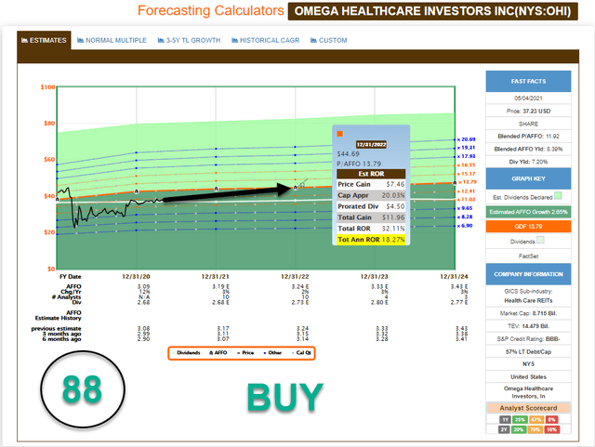Screen dimensions: 595x447
Task: Click the 12/31/2022 date label in tooltip
Action: [x=371, y=145]
